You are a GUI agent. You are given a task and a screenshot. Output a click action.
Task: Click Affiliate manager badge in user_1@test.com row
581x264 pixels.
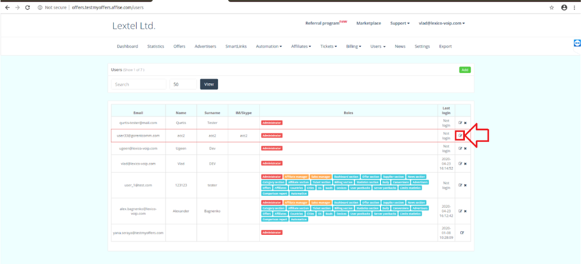point(296,177)
